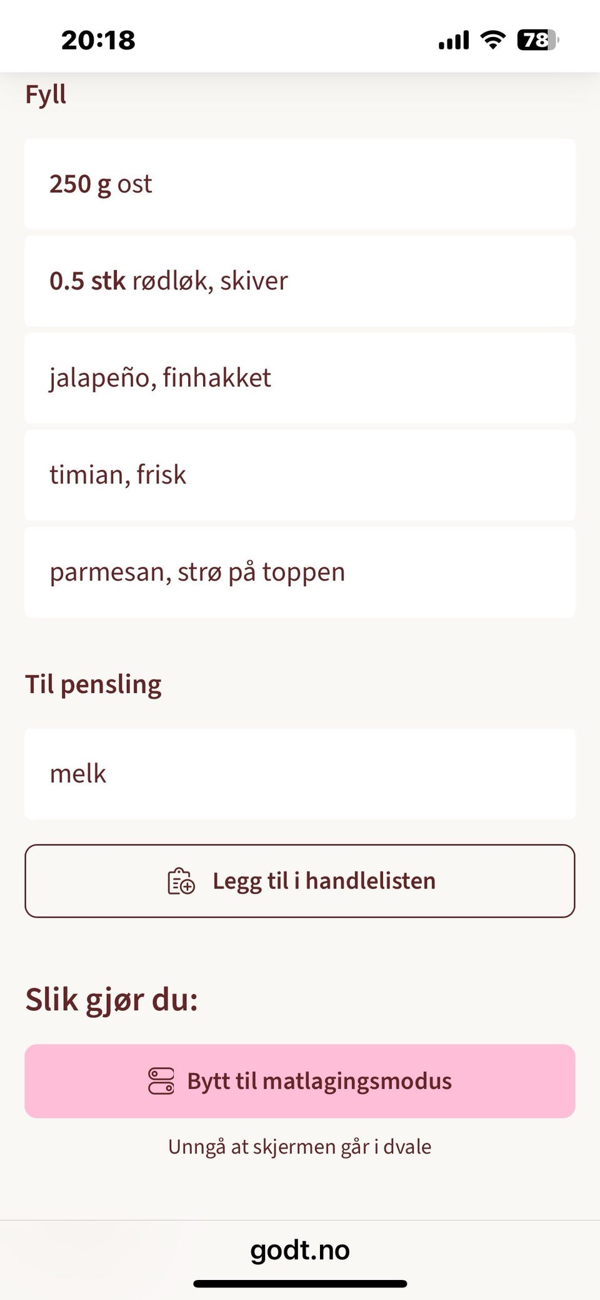Select the jalapeño, finhakket ingredient

[300, 378]
